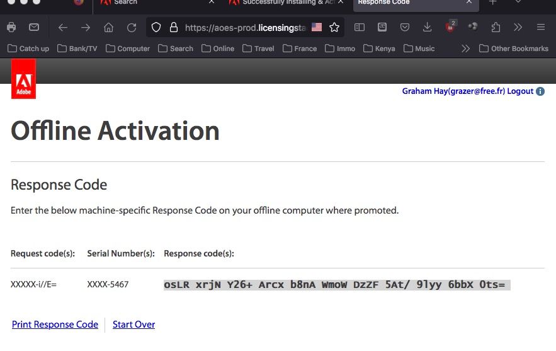The image size is (556, 351).
Task: Open the hamburger application menu
Action: [541, 27]
